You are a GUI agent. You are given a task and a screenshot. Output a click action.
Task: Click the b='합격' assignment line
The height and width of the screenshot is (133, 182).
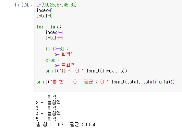pyautogui.click(x=63, y=54)
